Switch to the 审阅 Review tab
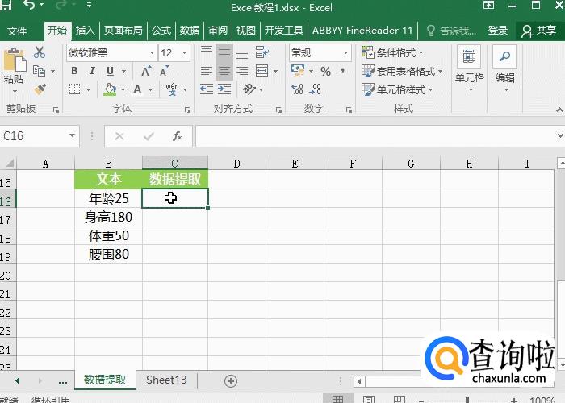Image resolution: width=565 pixels, height=403 pixels. 218,31
